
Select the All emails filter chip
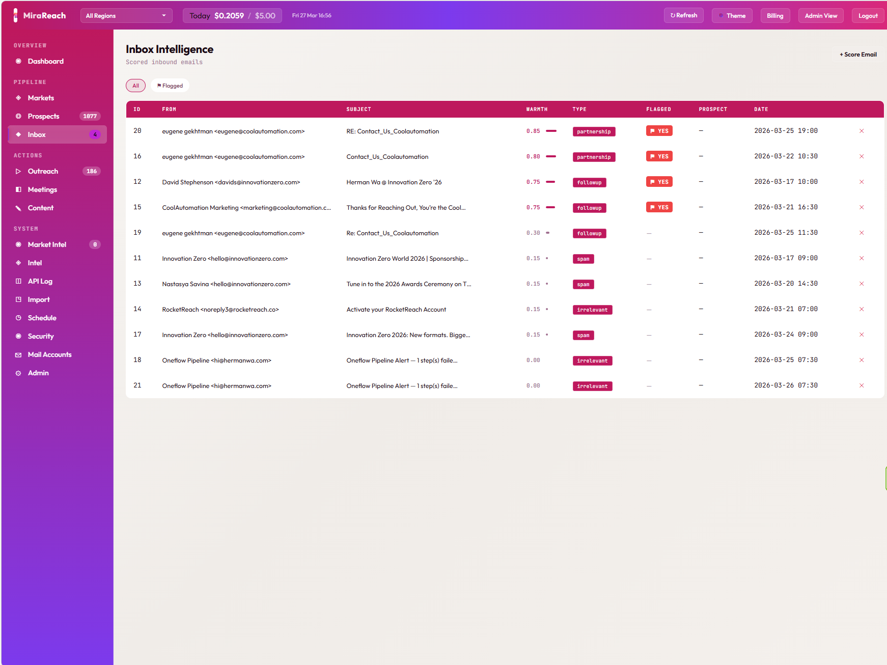135,85
